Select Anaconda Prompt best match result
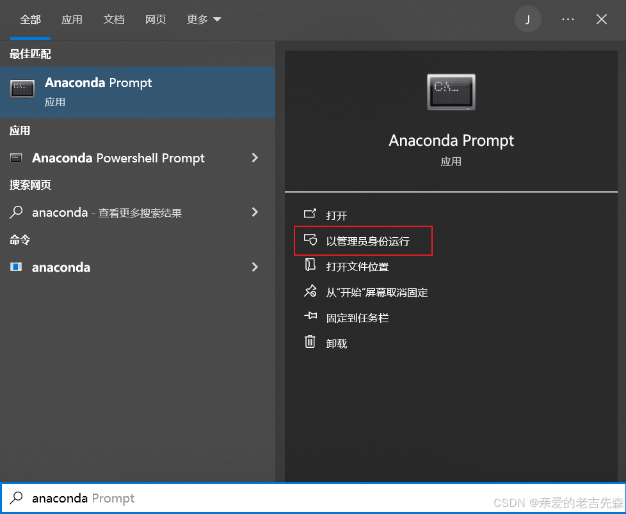 [x=138, y=91]
